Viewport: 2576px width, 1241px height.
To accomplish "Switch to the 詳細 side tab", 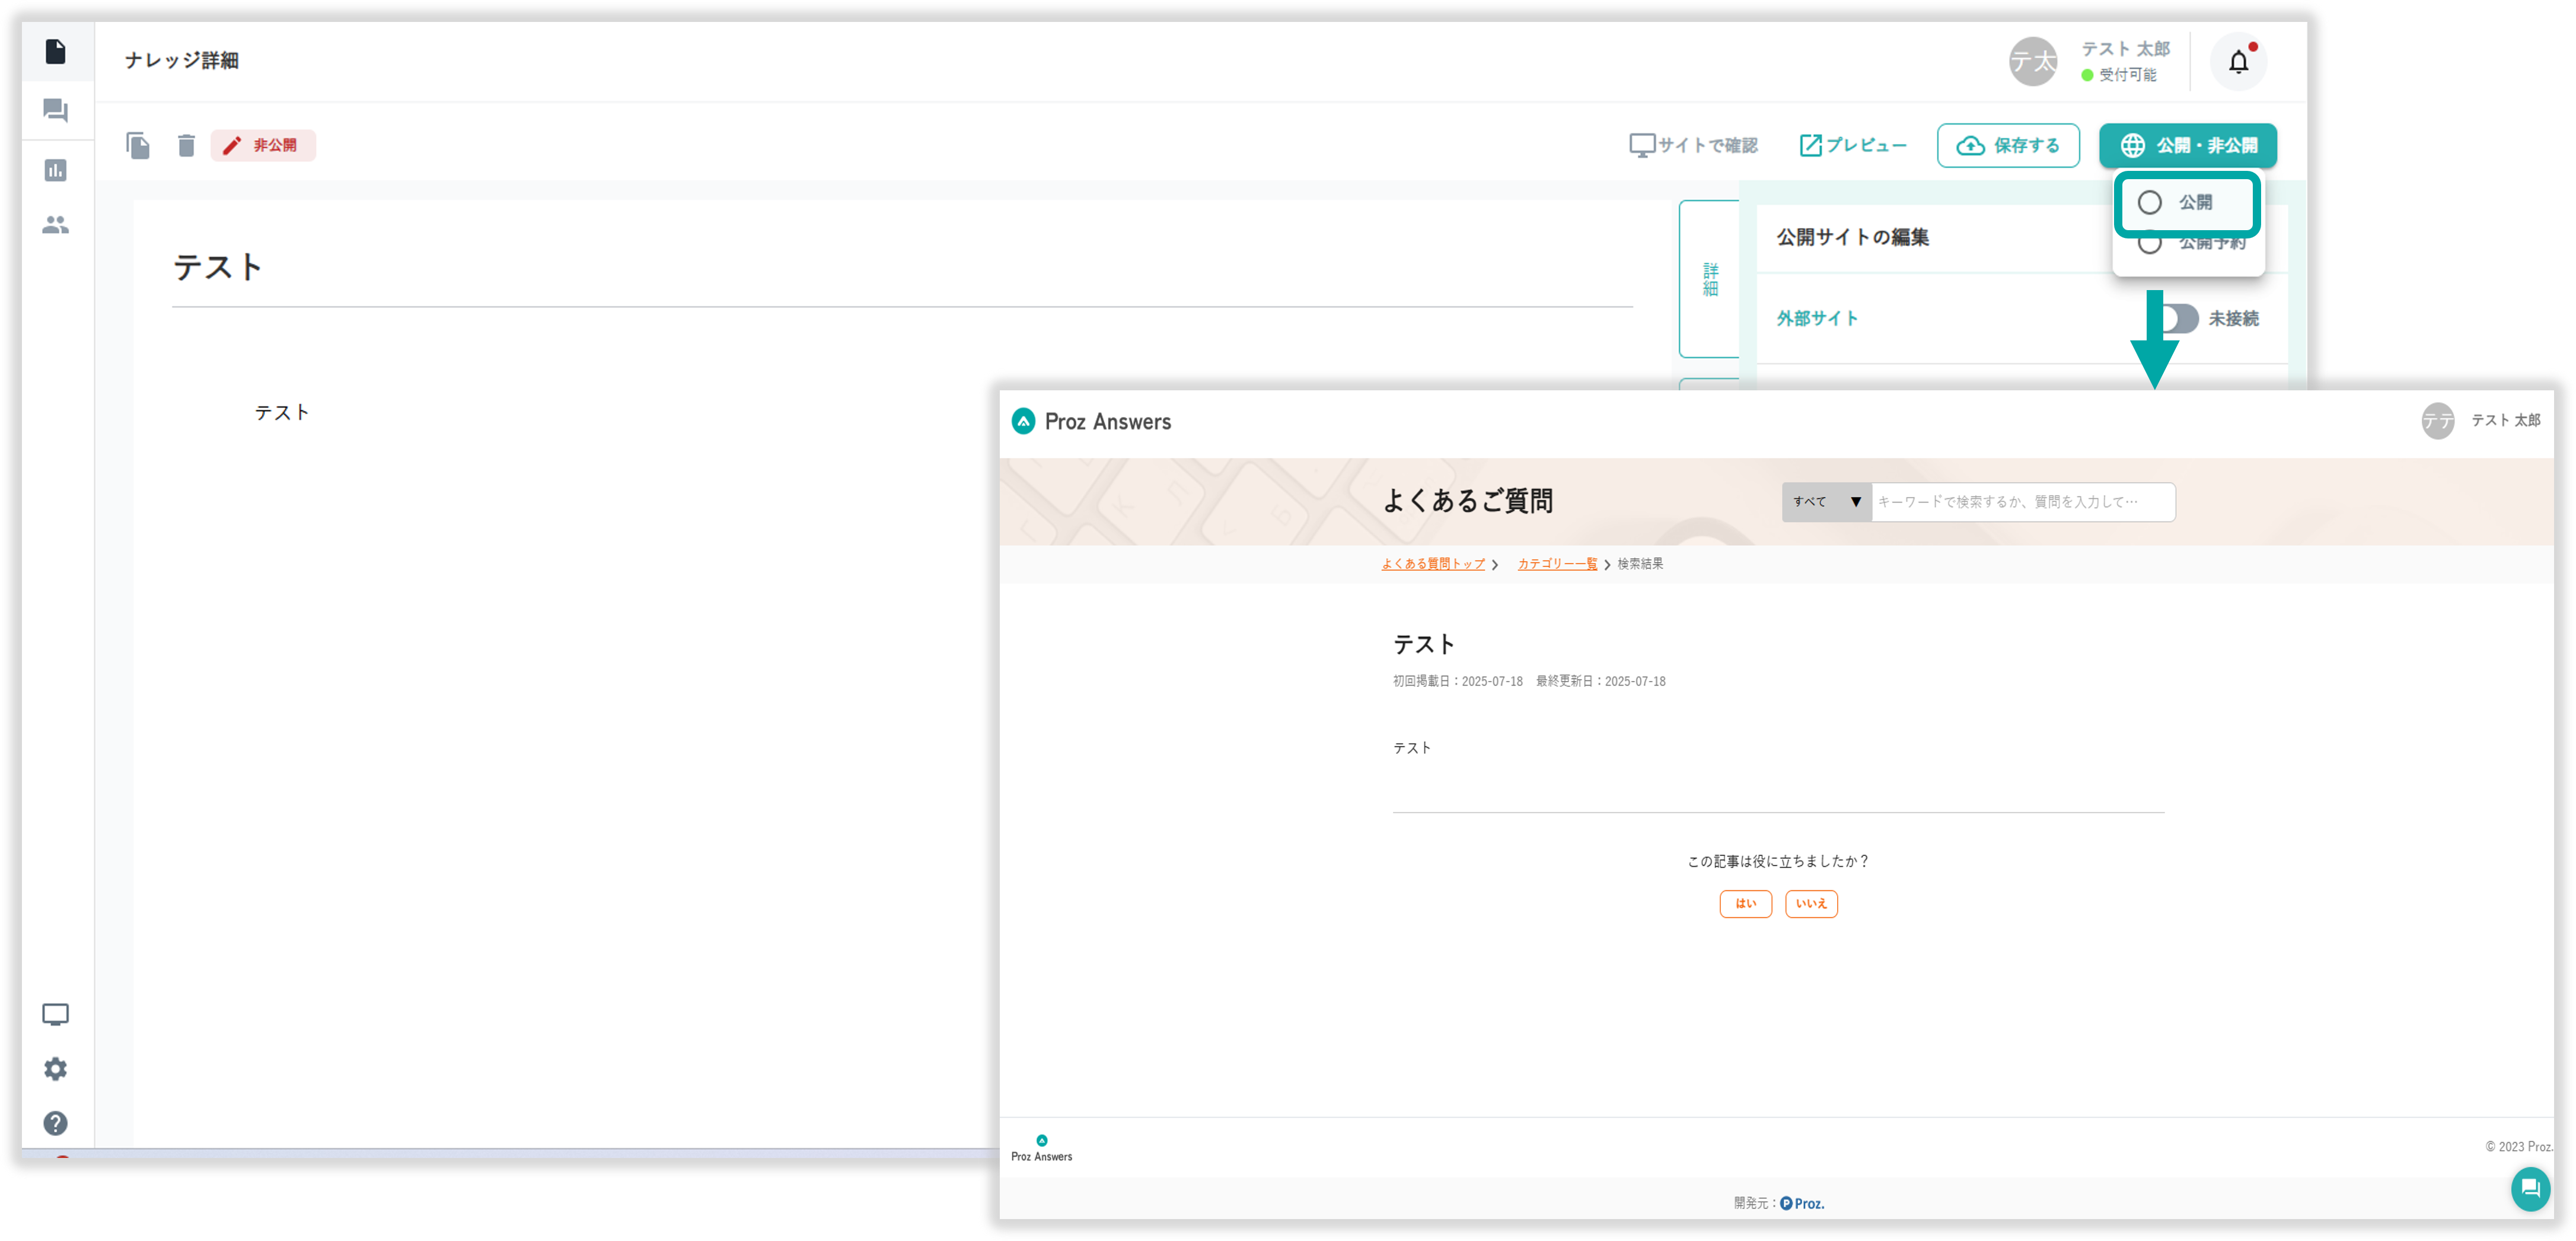I will pyautogui.click(x=1710, y=279).
